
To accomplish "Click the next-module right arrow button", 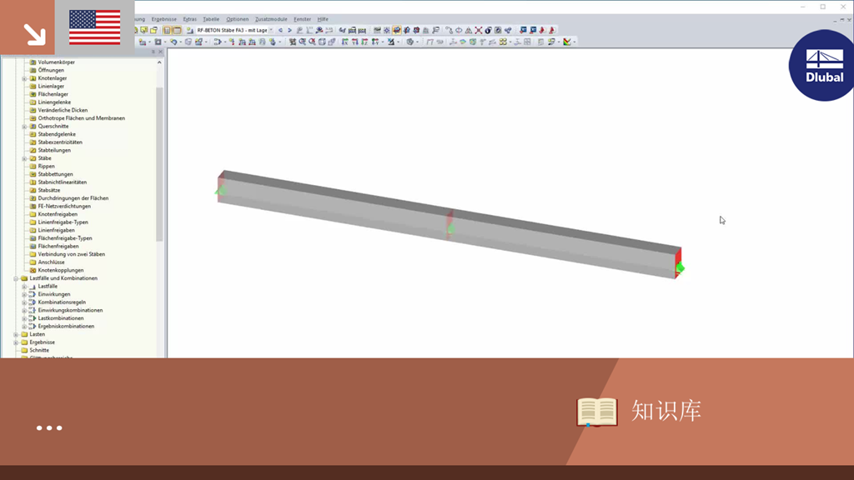I will point(289,31).
